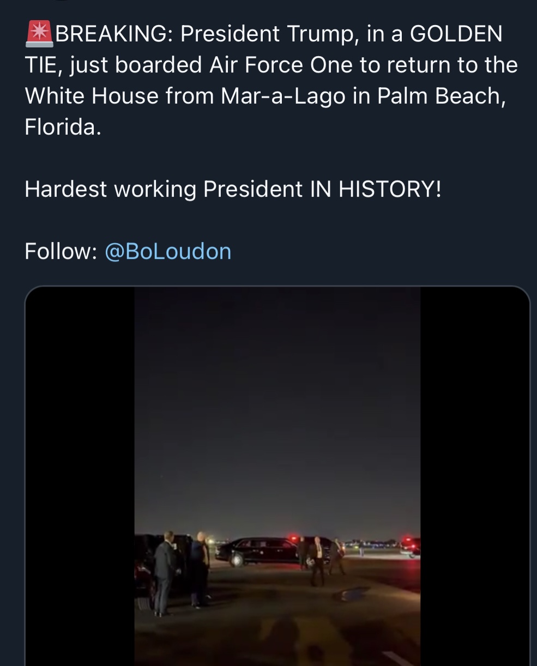The height and width of the screenshot is (666, 537).
Task: Click the right black letterbox bar of the video
Action: 474,475
